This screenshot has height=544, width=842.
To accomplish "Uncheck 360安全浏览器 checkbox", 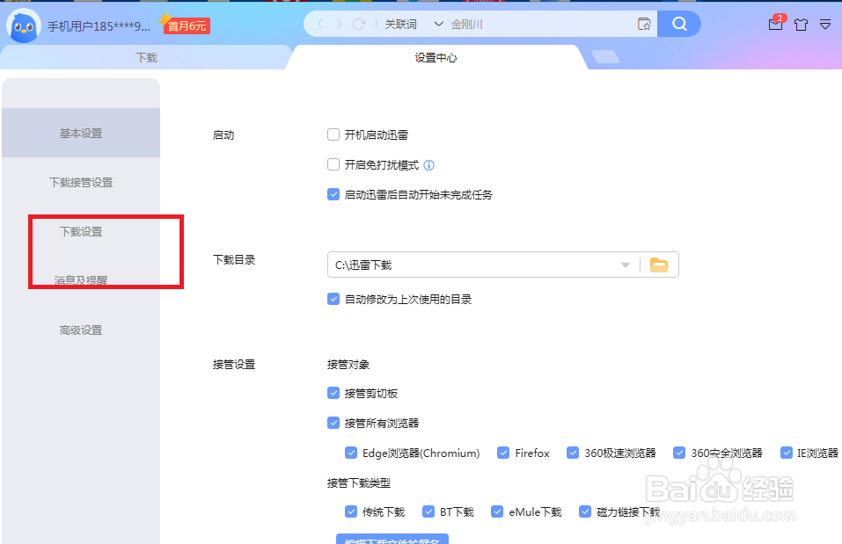I will click(679, 453).
